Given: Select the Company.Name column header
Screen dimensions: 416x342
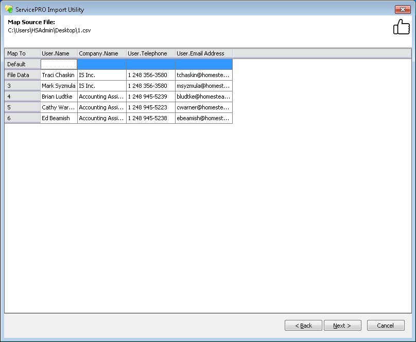Looking at the screenshot, I should tap(101, 53).
